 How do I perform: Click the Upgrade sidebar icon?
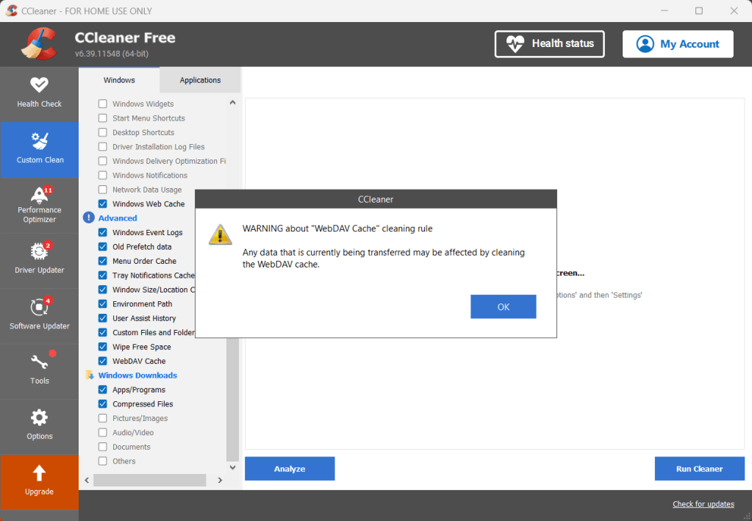(x=39, y=481)
